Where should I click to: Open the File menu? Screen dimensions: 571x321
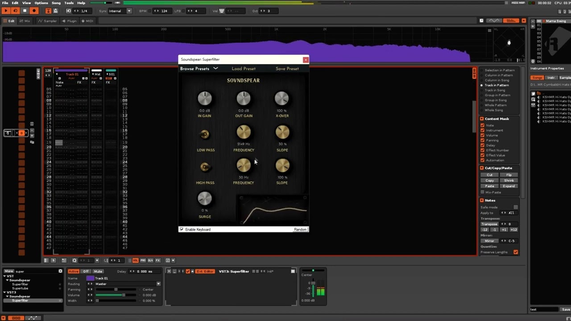tap(5, 3)
